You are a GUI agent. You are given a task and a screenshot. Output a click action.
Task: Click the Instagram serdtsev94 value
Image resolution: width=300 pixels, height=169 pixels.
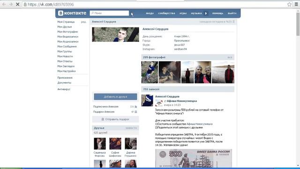(180, 49)
